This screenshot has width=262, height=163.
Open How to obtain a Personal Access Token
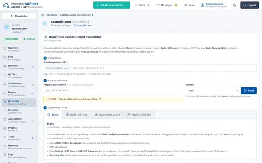80,99
